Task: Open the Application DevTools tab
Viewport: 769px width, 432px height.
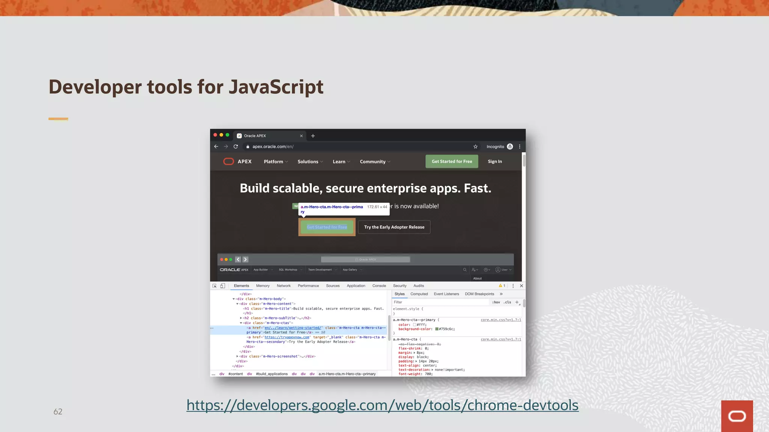Action: coord(356,286)
